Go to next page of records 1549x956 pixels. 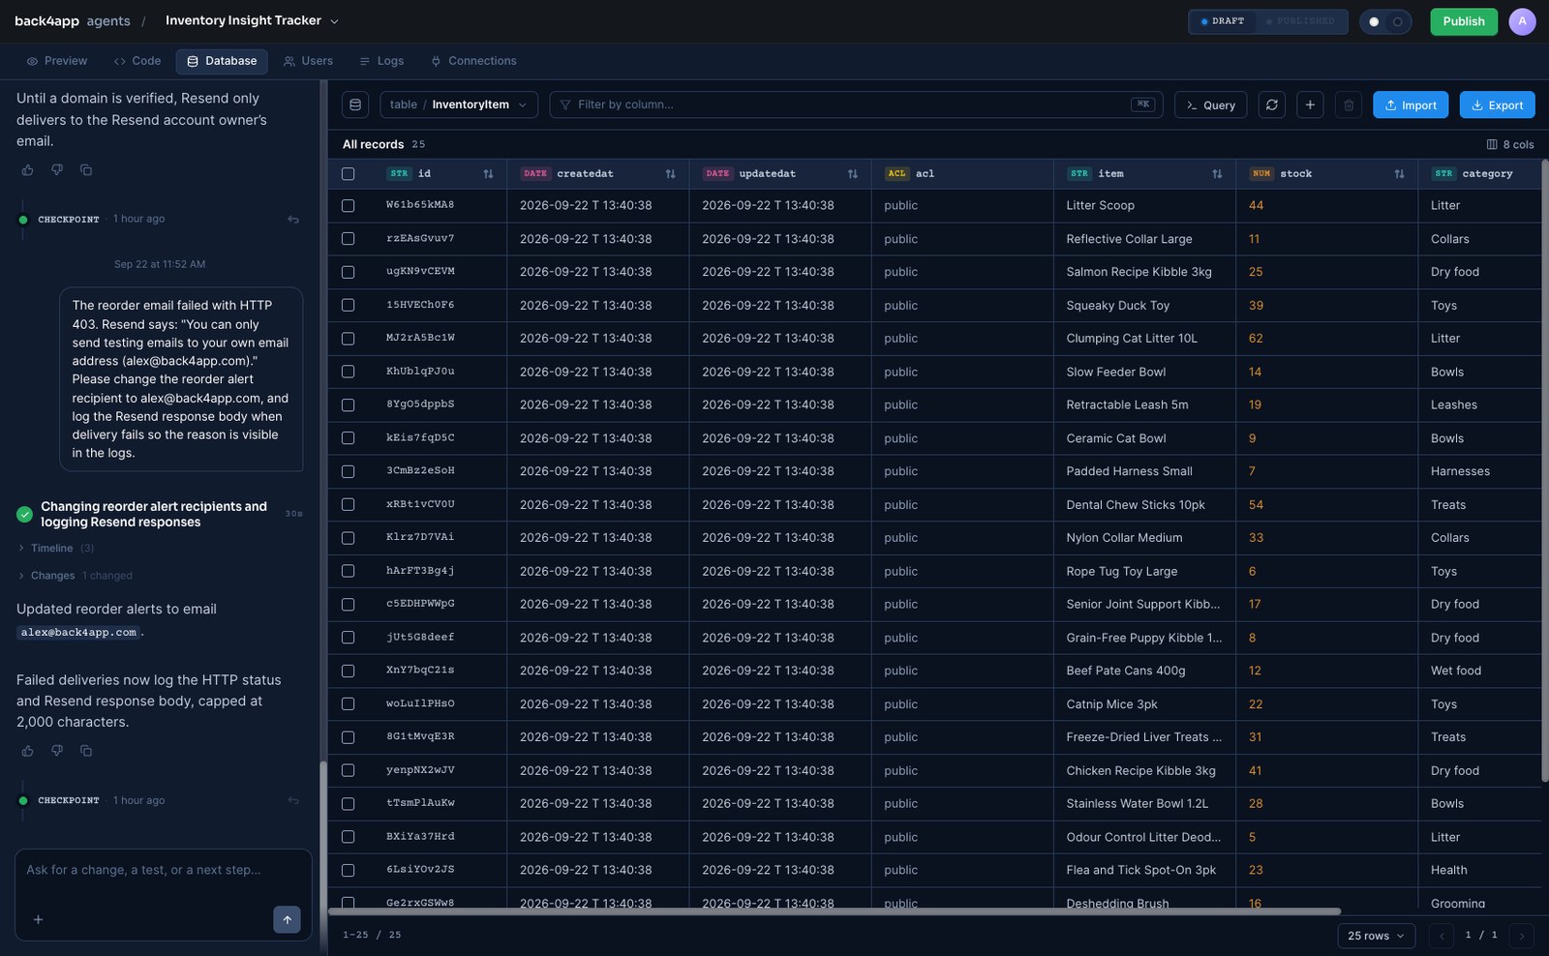(1522, 936)
